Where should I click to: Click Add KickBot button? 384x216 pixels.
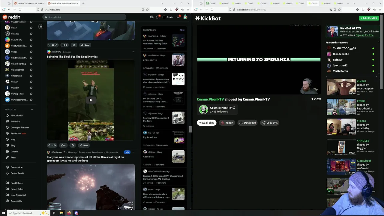[369, 18]
